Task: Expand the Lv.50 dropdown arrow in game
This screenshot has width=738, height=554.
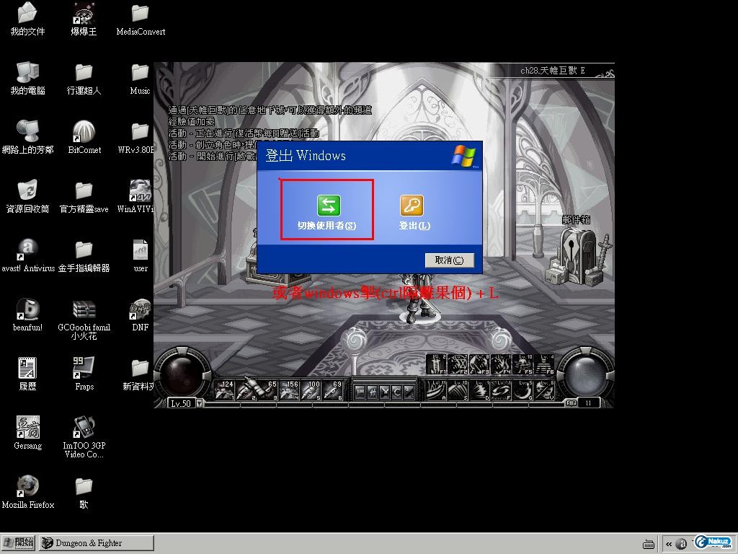Action: (x=200, y=403)
